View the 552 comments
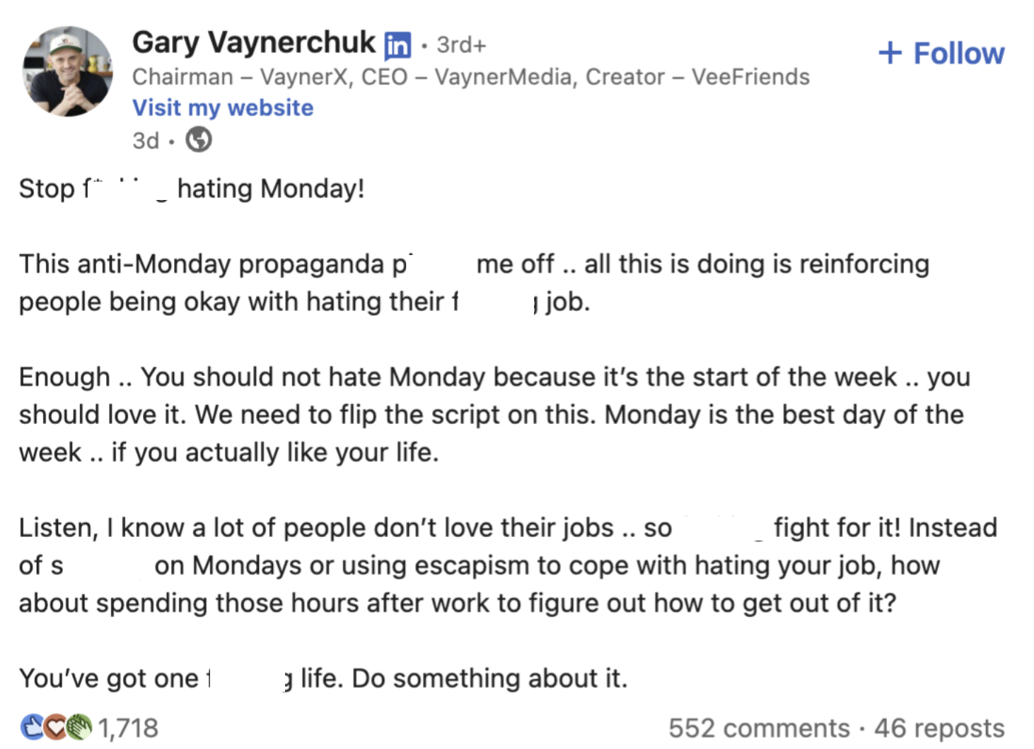The width and height of the screenshot is (1034, 749). 758,728
